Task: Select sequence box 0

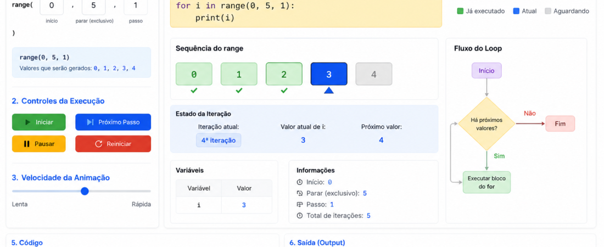Action: [194, 74]
